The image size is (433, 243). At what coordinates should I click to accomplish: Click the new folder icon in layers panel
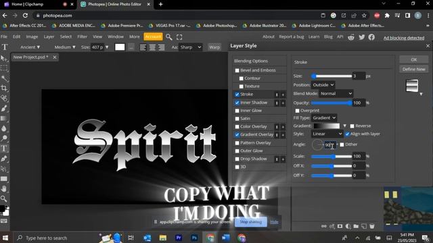356,226
